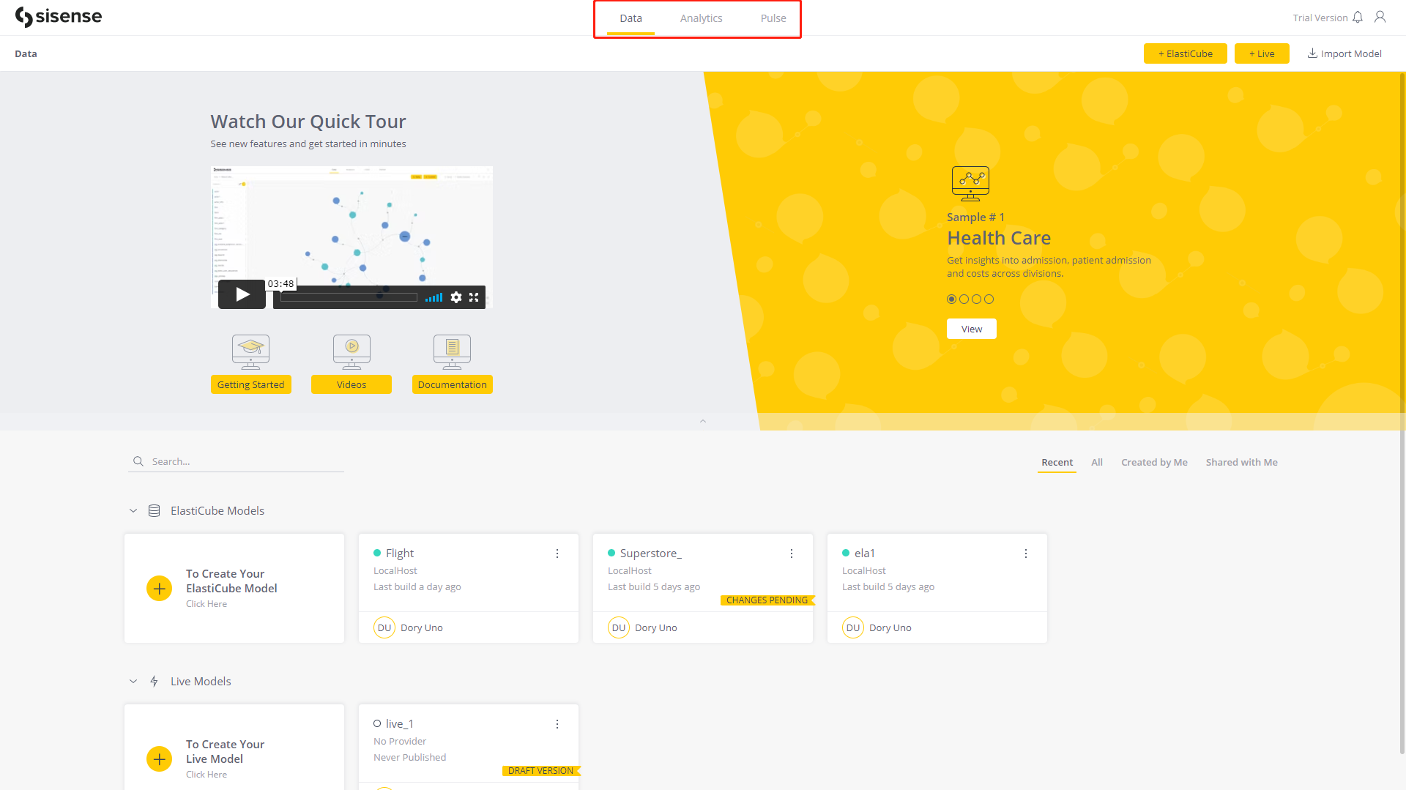Collapse the Live Models section
This screenshot has height=790, width=1406.
coord(133,682)
